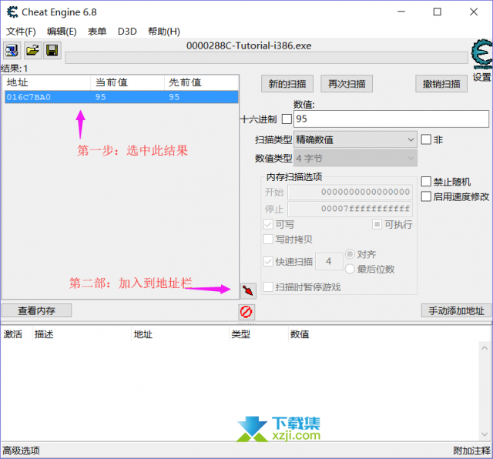
Task: Open 帮助(H) menu
Action: 164,32
